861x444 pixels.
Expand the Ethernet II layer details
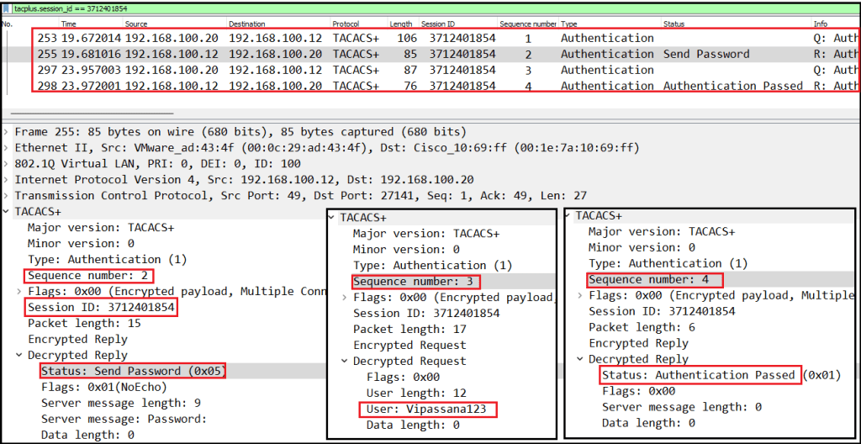pyautogui.click(x=7, y=148)
